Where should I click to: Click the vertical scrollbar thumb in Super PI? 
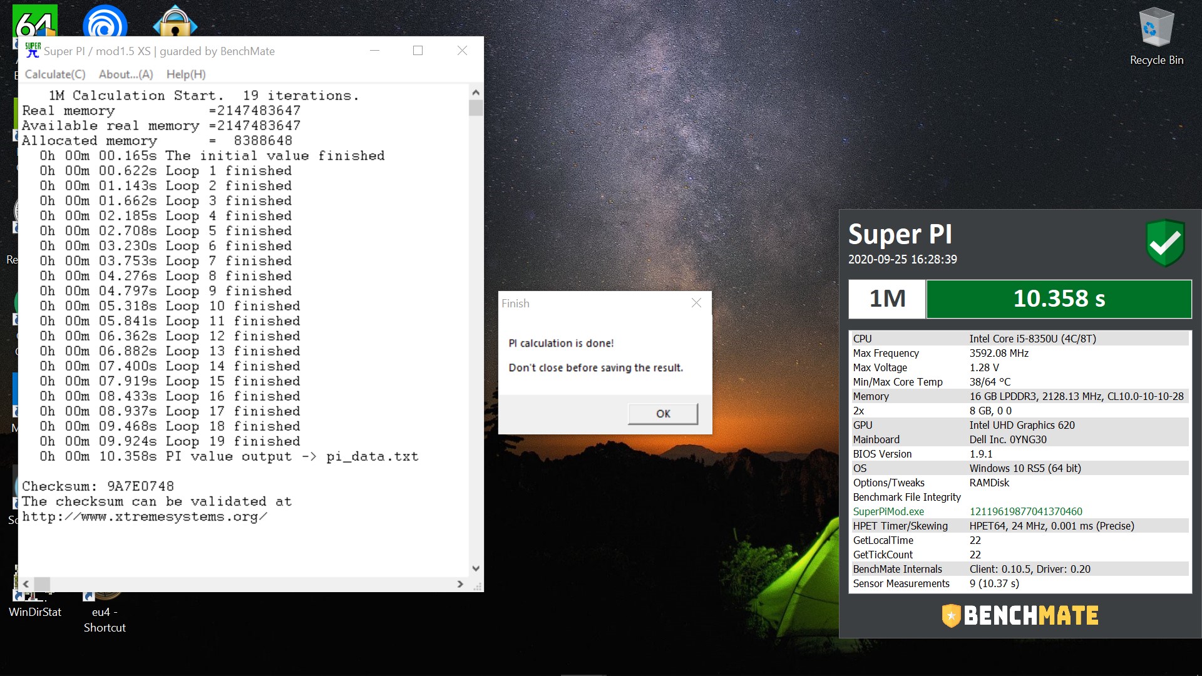point(476,108)
